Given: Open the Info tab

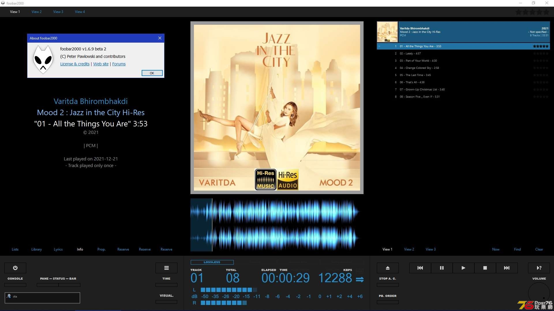Looking at the screenshot, I should click(80, 249).
